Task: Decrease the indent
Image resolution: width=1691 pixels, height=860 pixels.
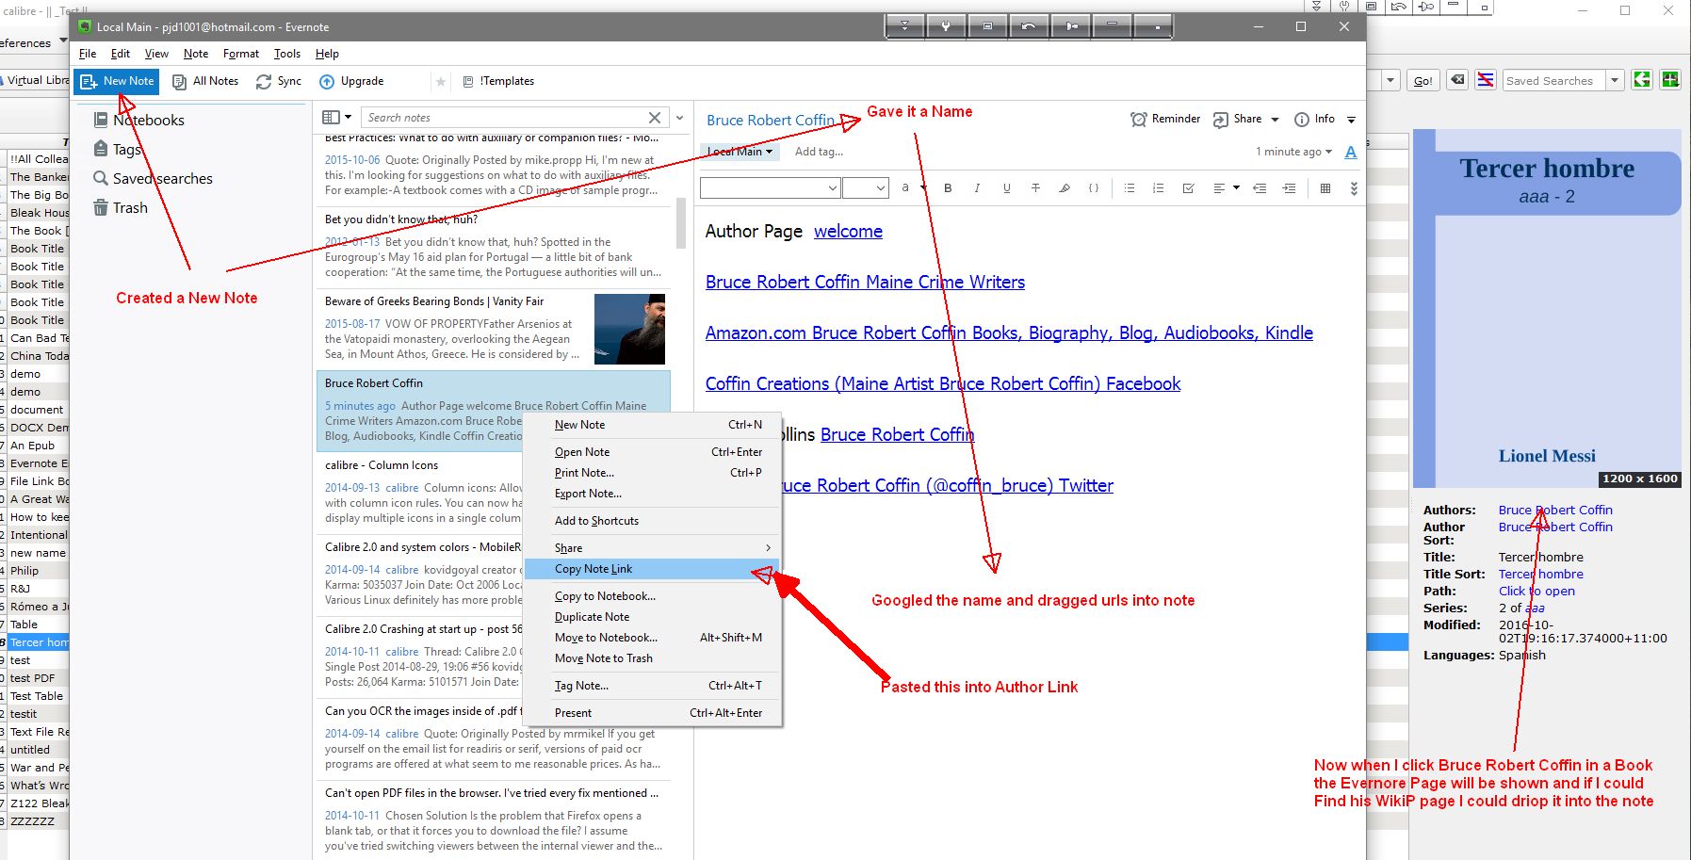Action: click(1260, 188)
